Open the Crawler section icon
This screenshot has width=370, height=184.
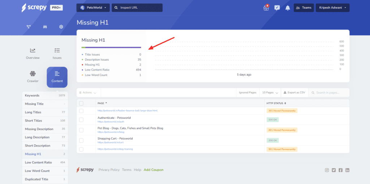click(x=33, y=74)
